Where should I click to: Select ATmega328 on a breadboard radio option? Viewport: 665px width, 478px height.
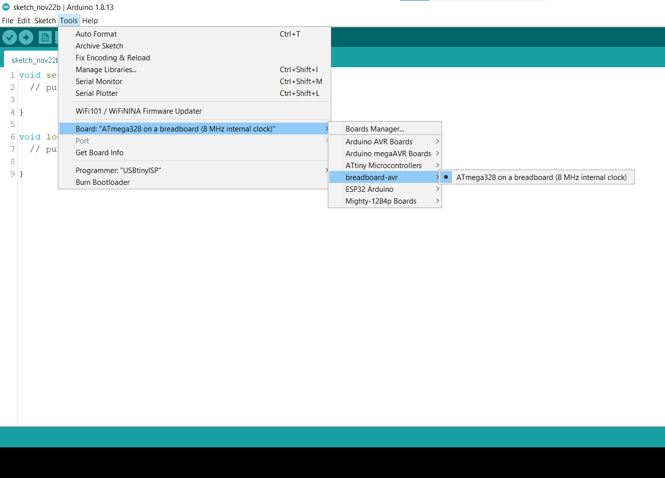point(537,177)
